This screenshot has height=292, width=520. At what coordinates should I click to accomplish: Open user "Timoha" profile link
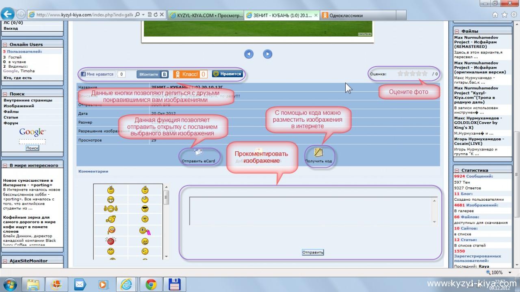pyautogui.click(x=28, y=71)
